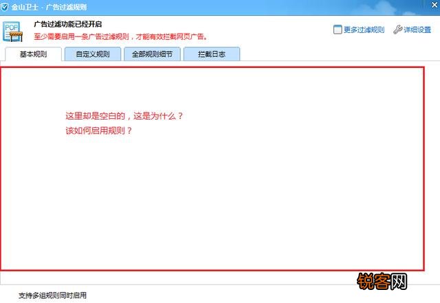Click the 金山卫士 shield logo in title bar

tap(5, 7)
